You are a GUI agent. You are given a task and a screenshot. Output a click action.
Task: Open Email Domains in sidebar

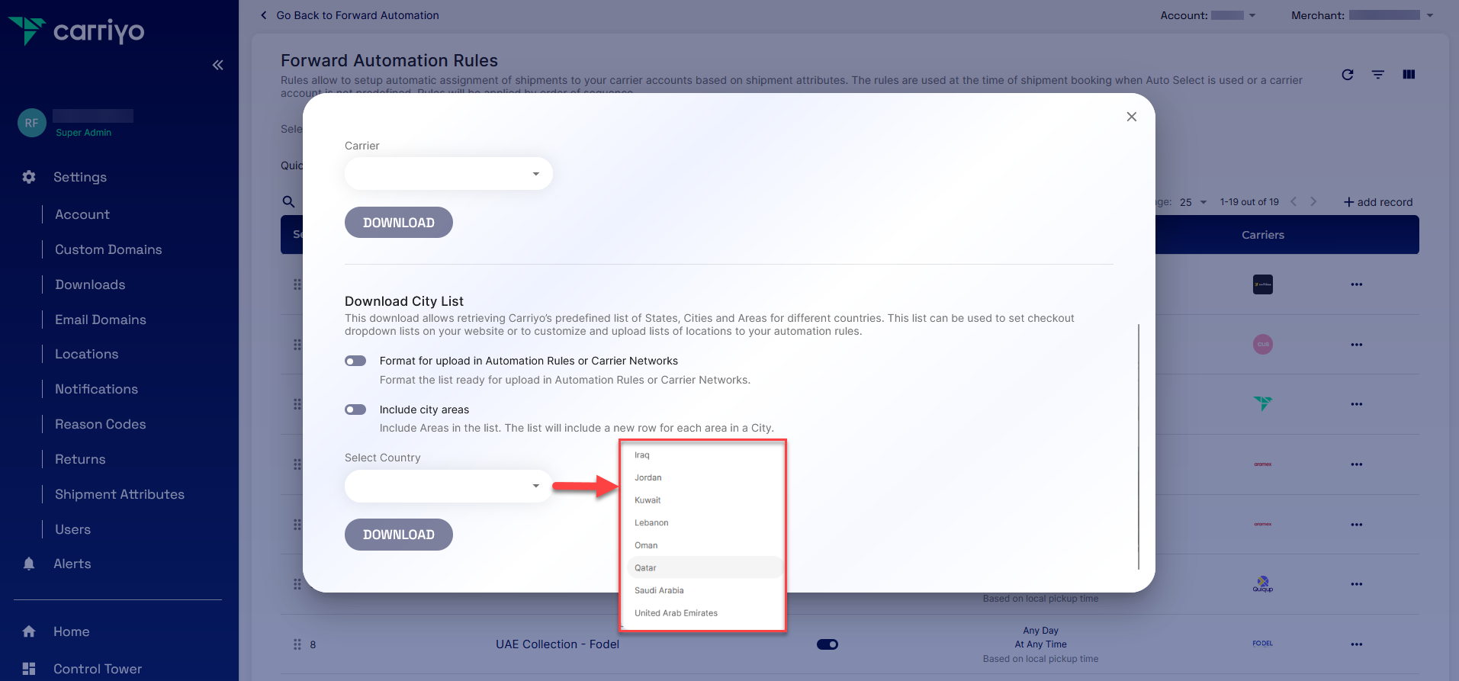coord(101,320)
